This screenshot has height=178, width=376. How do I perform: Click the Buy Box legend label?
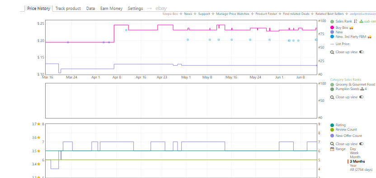(342, 28)
